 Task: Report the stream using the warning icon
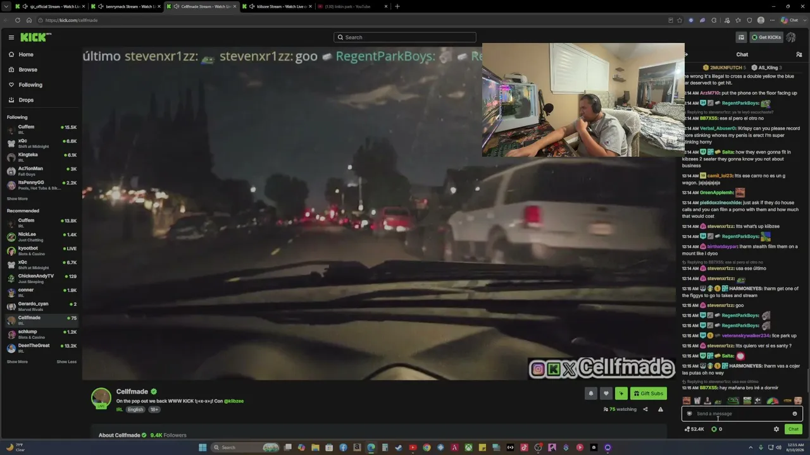click(x=661, y=409)
